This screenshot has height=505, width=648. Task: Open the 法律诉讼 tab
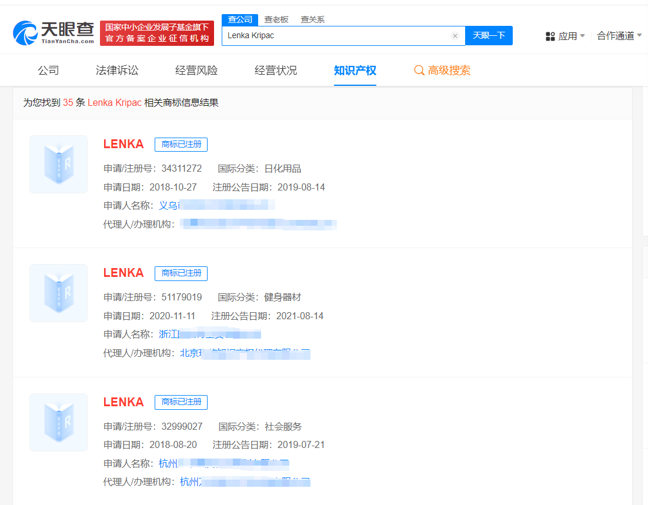(x=116, y=70)
